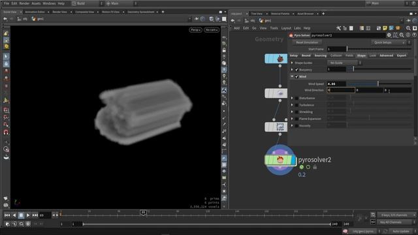
Task: Click the first Wind Direction field
Action: [341, 90]
